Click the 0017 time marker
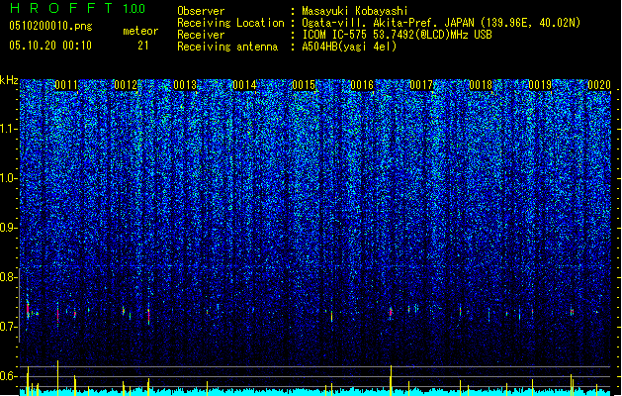 click(421, 85)
